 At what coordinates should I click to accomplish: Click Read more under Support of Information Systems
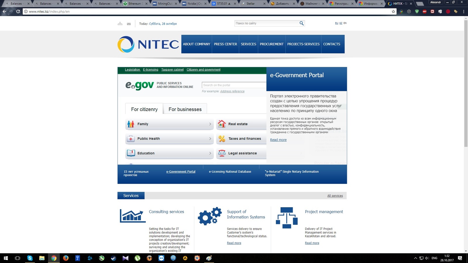tap(234, 243)
